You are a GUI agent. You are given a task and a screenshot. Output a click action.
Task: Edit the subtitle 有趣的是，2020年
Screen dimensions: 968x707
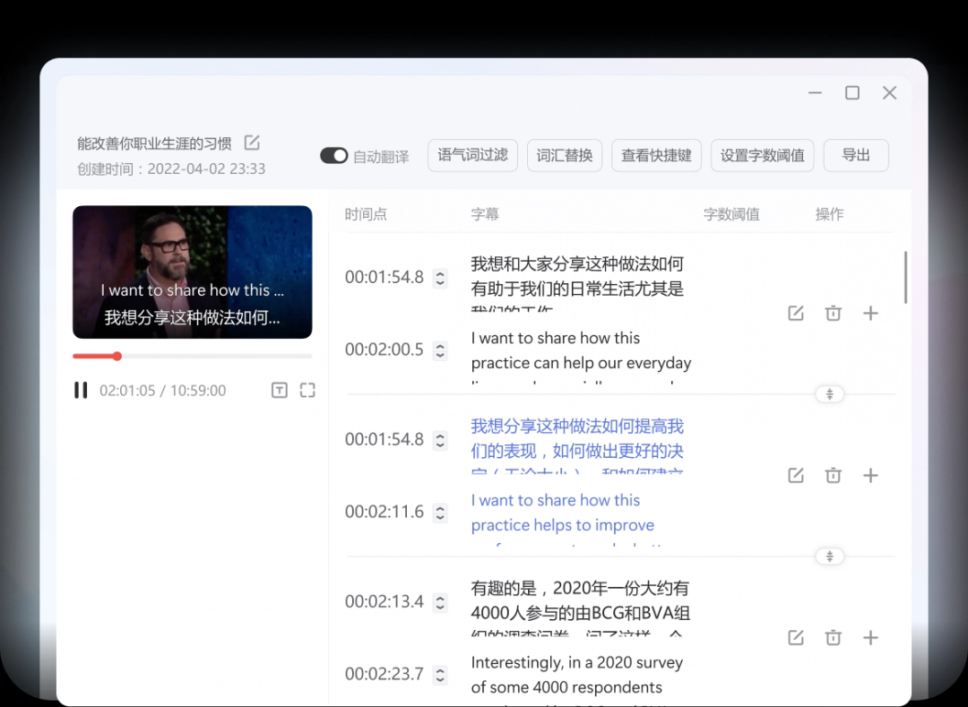tap(796, 637)
